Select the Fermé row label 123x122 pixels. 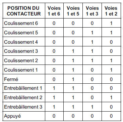[x=11, y=79]
